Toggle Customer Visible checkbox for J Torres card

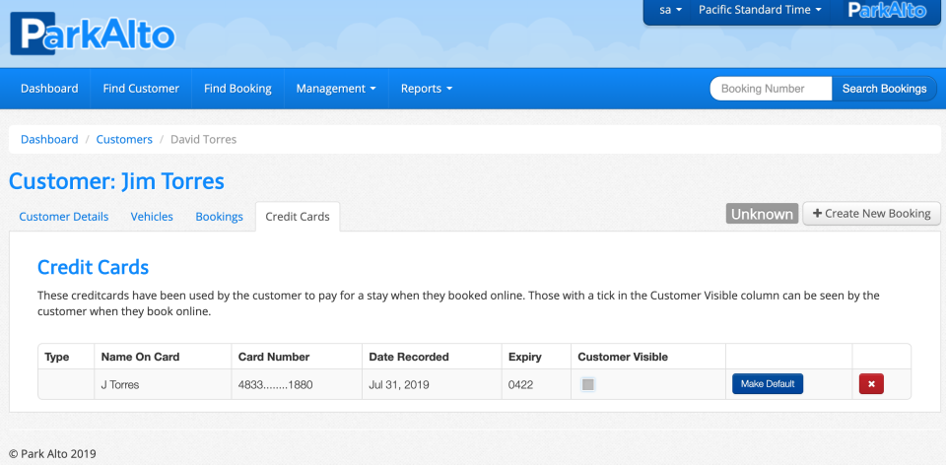pyautogui.click(x=588, y=384)
